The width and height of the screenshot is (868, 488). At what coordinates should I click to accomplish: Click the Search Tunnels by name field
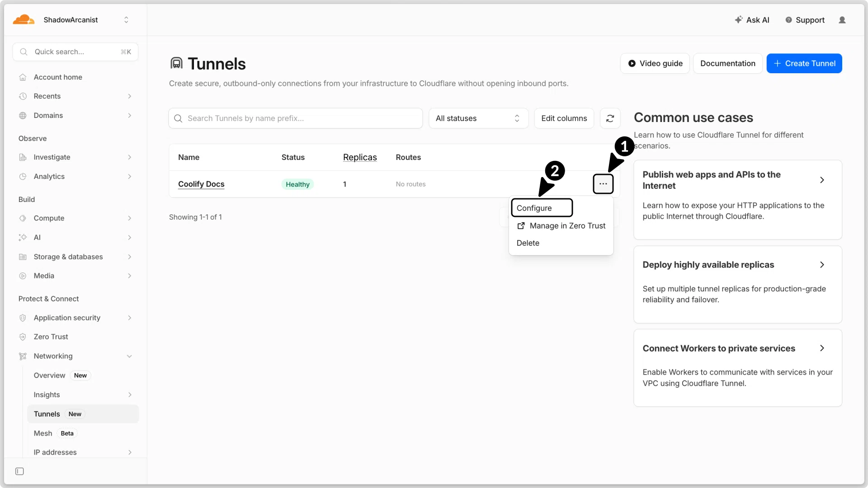[296, 118]
